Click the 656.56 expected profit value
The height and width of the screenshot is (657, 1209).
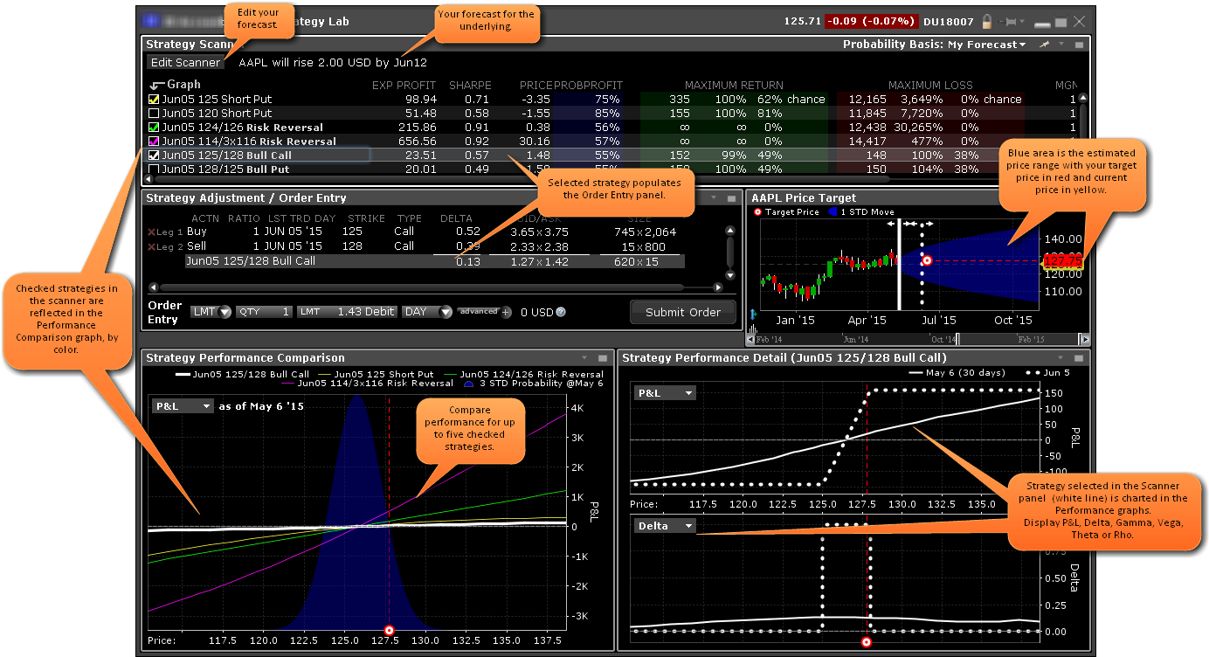(x=418, y=142)
